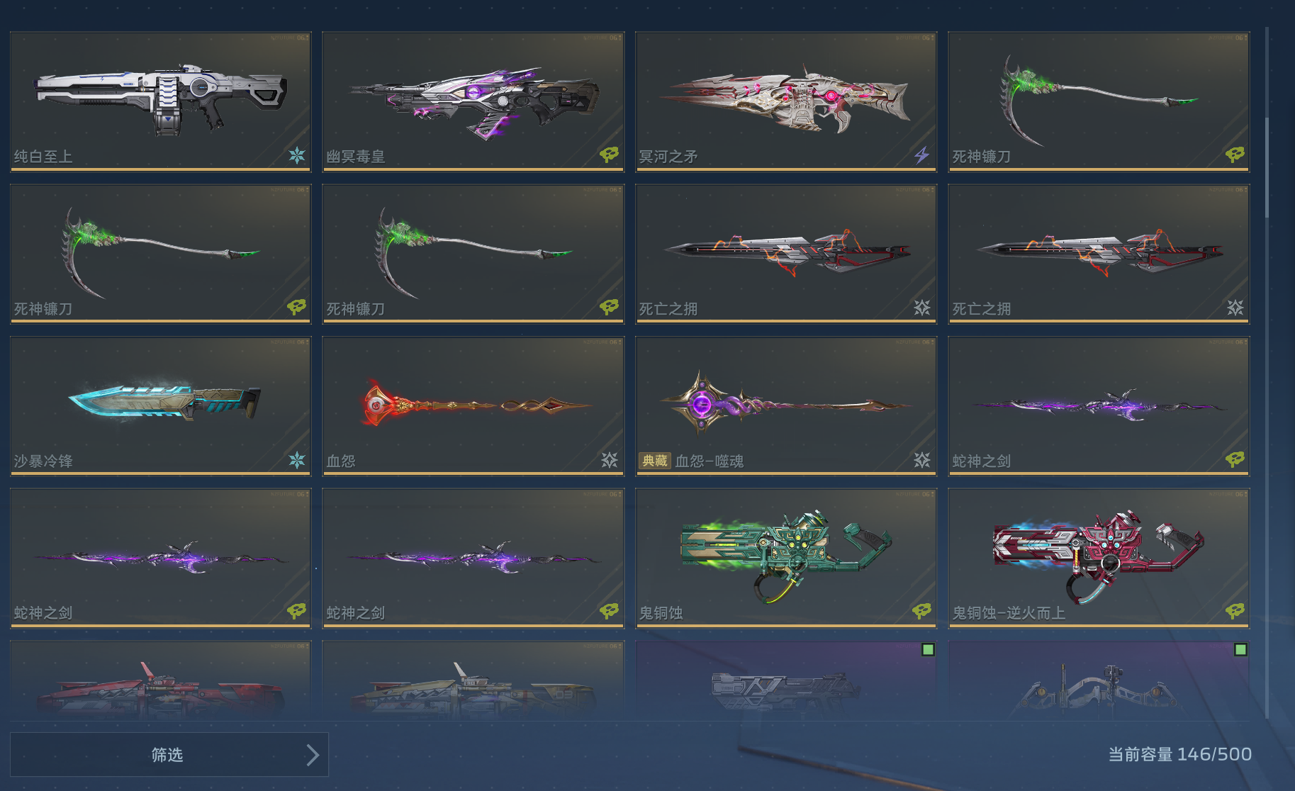The width and height of the screenshot is (1295, 791).
Task: Click snowflake icon on 沙暴冷锋 card
Action: (x=297, y=460)
